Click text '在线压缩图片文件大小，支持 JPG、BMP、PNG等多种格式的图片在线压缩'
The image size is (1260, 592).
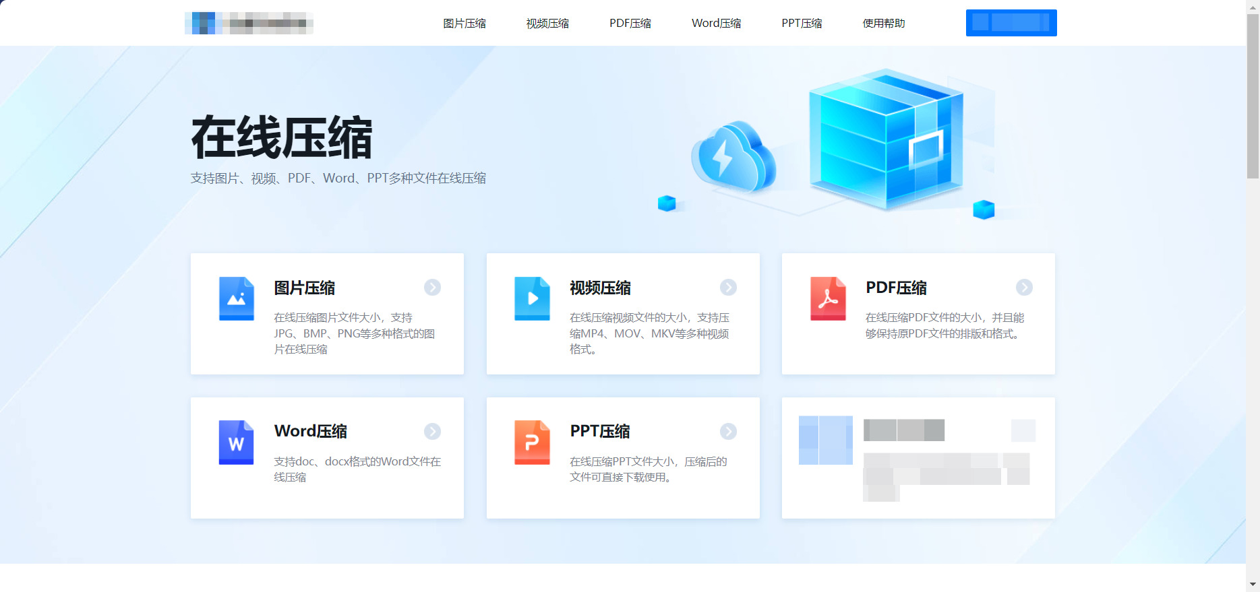[355, 333]
